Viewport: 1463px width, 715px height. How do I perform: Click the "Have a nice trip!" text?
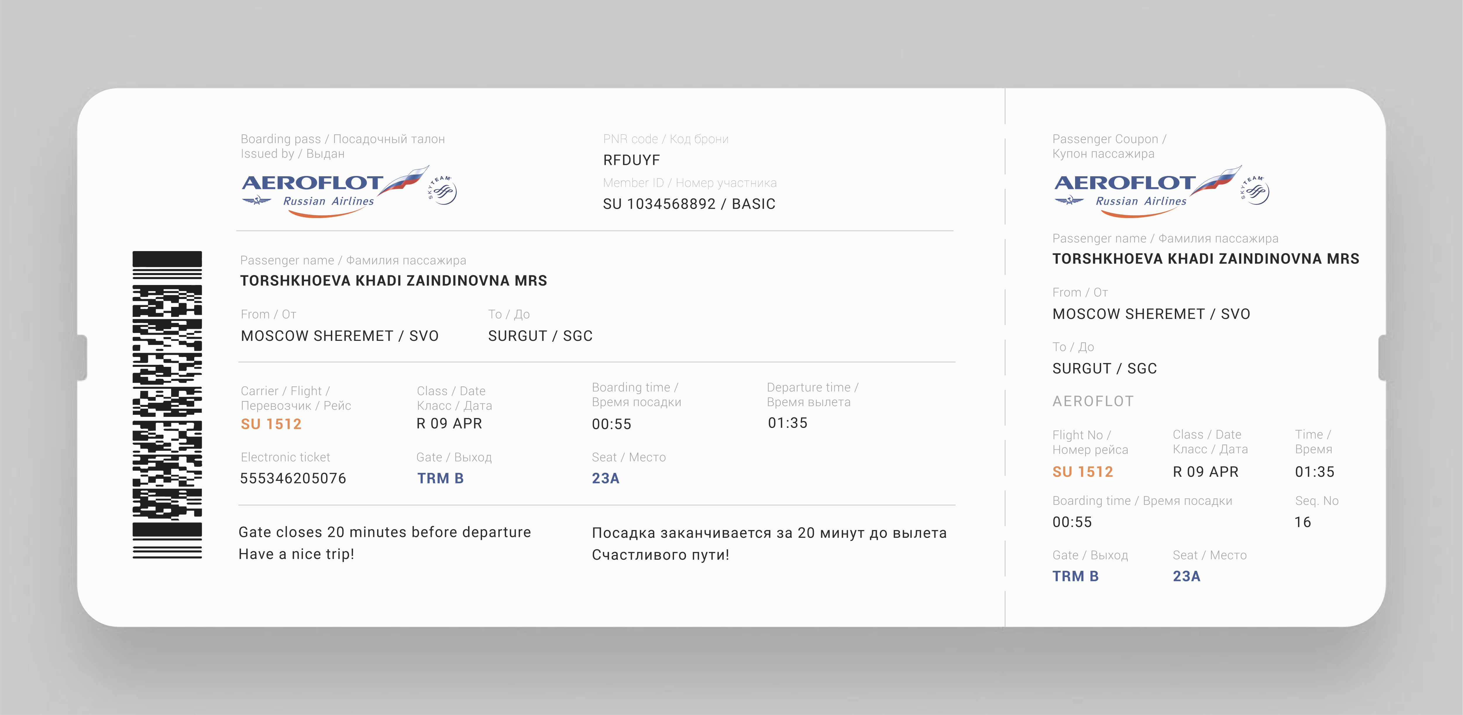tap(296, 554)
